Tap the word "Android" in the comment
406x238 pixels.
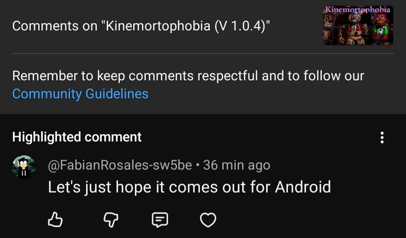[303, 187]
